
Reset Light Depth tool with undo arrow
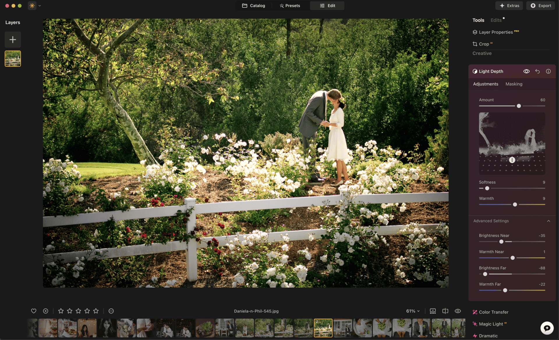[x=537, y=71]
